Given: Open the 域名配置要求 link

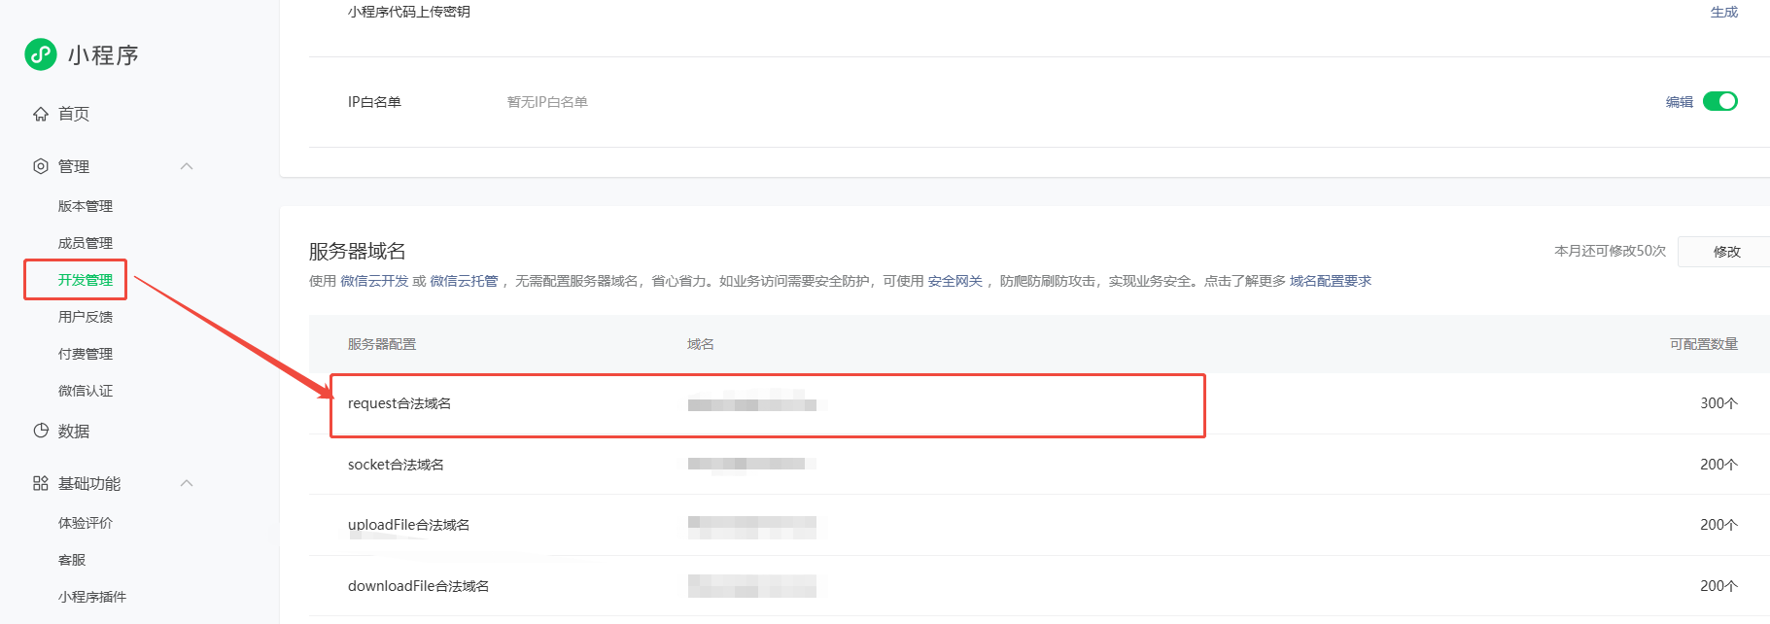Looking at the screenshot, I should pyautogui.click(x=1330, y=281).
